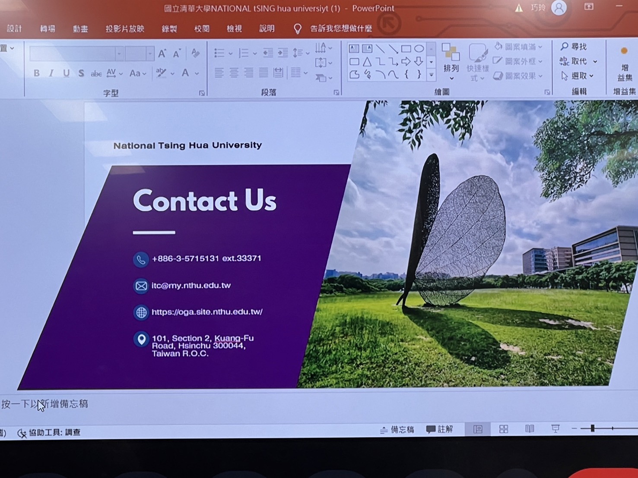Image resolution: width=638 pixels, height=478 pixels.
Task: Open the 選取 select menu
Action: (x=578, y=76)
